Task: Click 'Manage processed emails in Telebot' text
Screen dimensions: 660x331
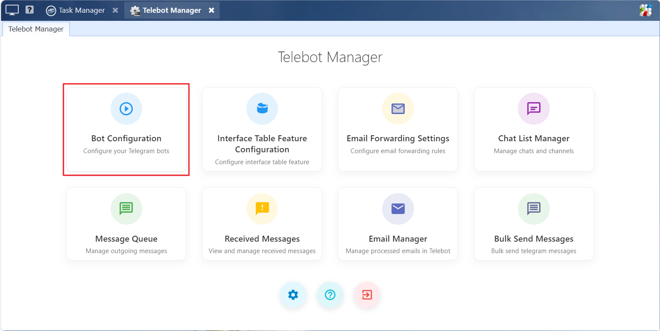Action: (x=398, y=251)
